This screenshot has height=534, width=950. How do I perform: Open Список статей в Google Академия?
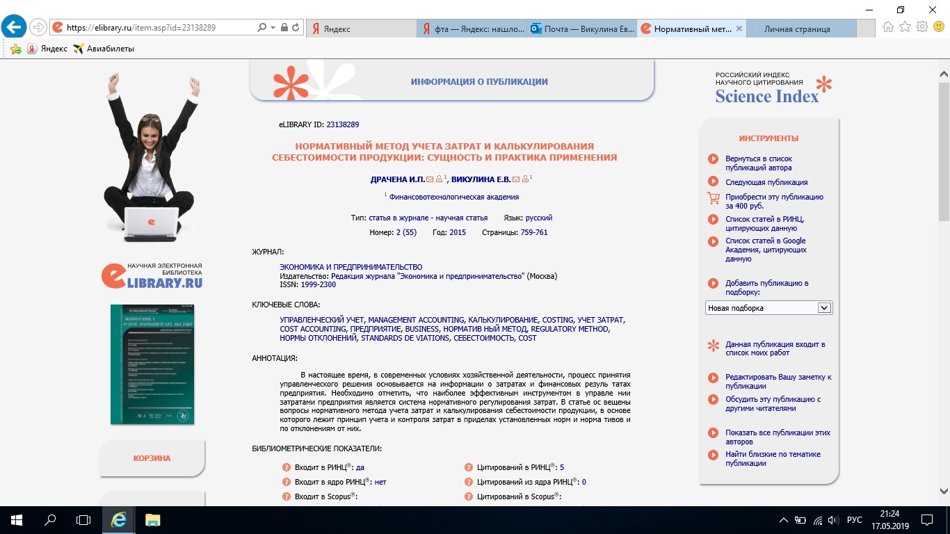[x=766, y=250]
